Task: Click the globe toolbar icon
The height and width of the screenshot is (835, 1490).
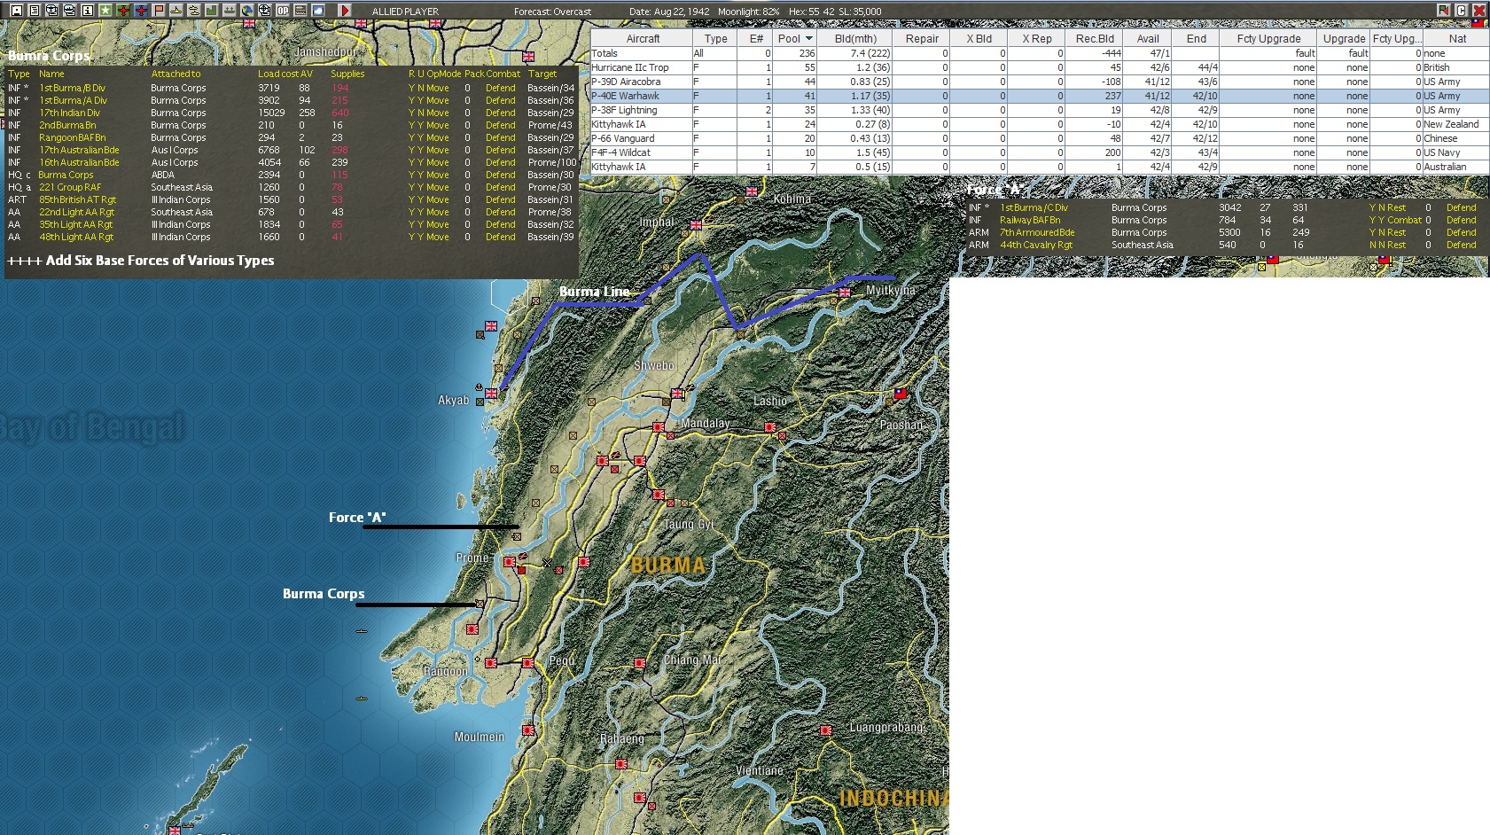Action: tap(246, 11)
